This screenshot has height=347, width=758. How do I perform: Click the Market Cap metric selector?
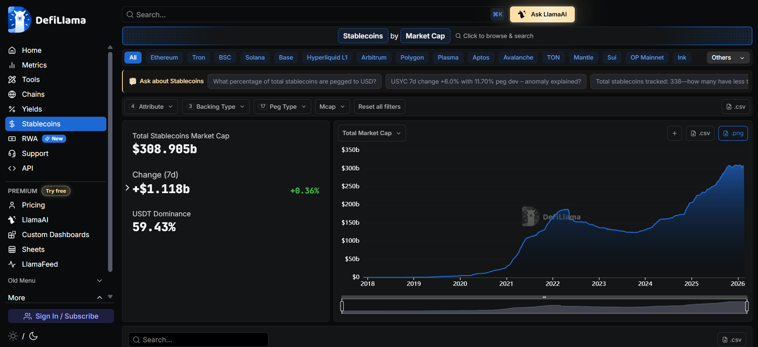click(425, 36)
